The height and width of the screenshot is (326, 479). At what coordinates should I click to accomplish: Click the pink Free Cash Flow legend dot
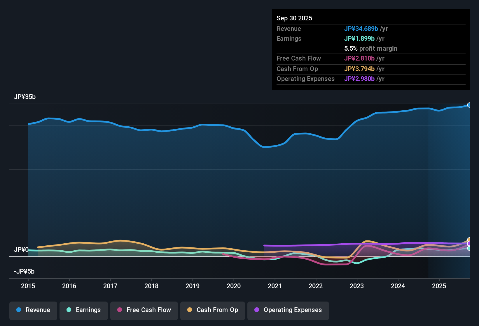(119, 310)
